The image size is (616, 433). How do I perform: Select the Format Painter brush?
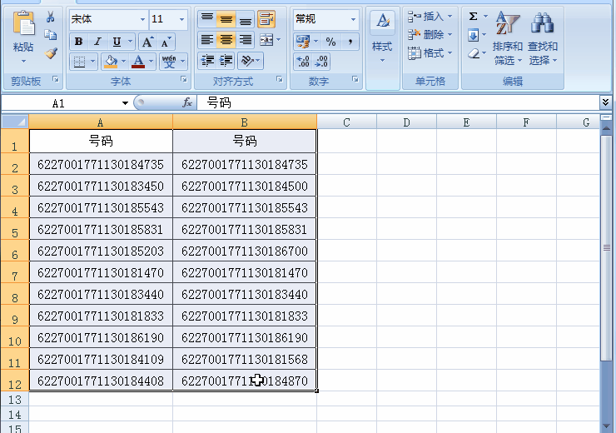[51, 53]
